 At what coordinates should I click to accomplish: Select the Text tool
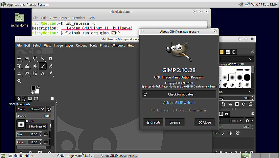pos(43,73)
